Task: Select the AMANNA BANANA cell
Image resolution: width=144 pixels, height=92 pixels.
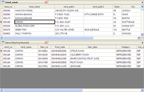Action: [x=35, y=14]
